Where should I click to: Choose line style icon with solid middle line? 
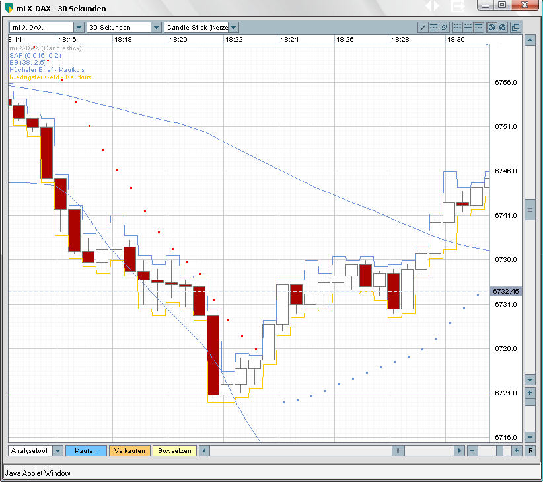[x=468, y=27]
